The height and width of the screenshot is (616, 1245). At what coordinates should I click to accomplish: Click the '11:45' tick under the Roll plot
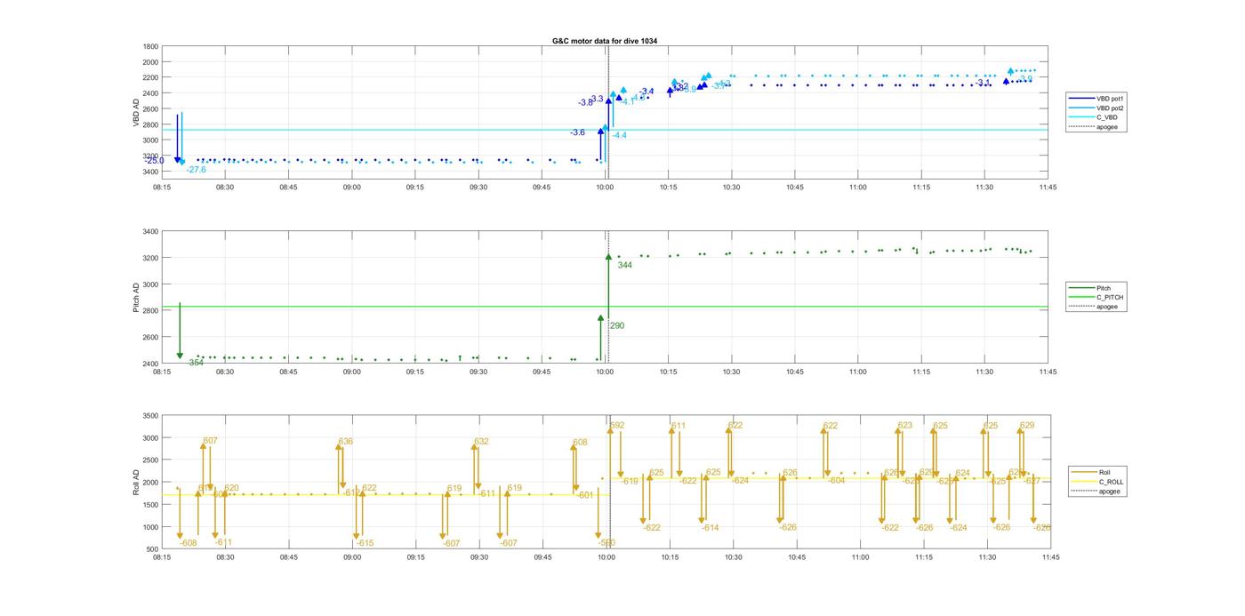(1050, 557)
